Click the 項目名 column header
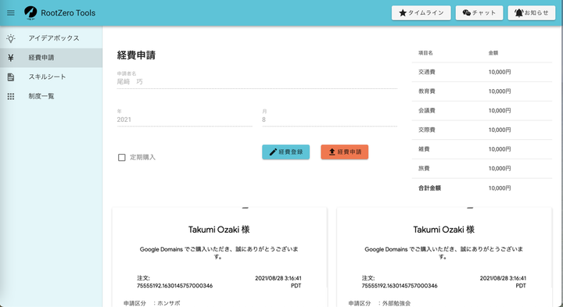Viewport: 563px width, 307px height. click(x=425, y=52)
